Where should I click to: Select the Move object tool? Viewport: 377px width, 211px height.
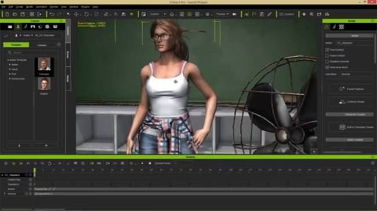(x=76, y=14)
